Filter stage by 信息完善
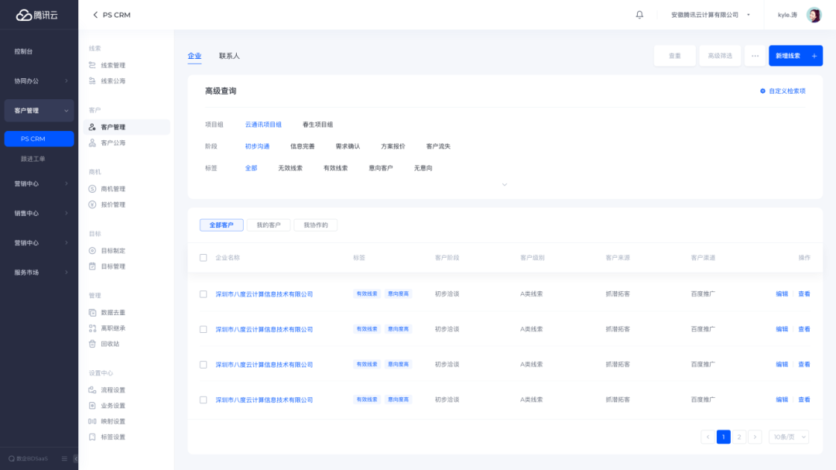The height and width of the screenshot is (470, 836). 303,146
